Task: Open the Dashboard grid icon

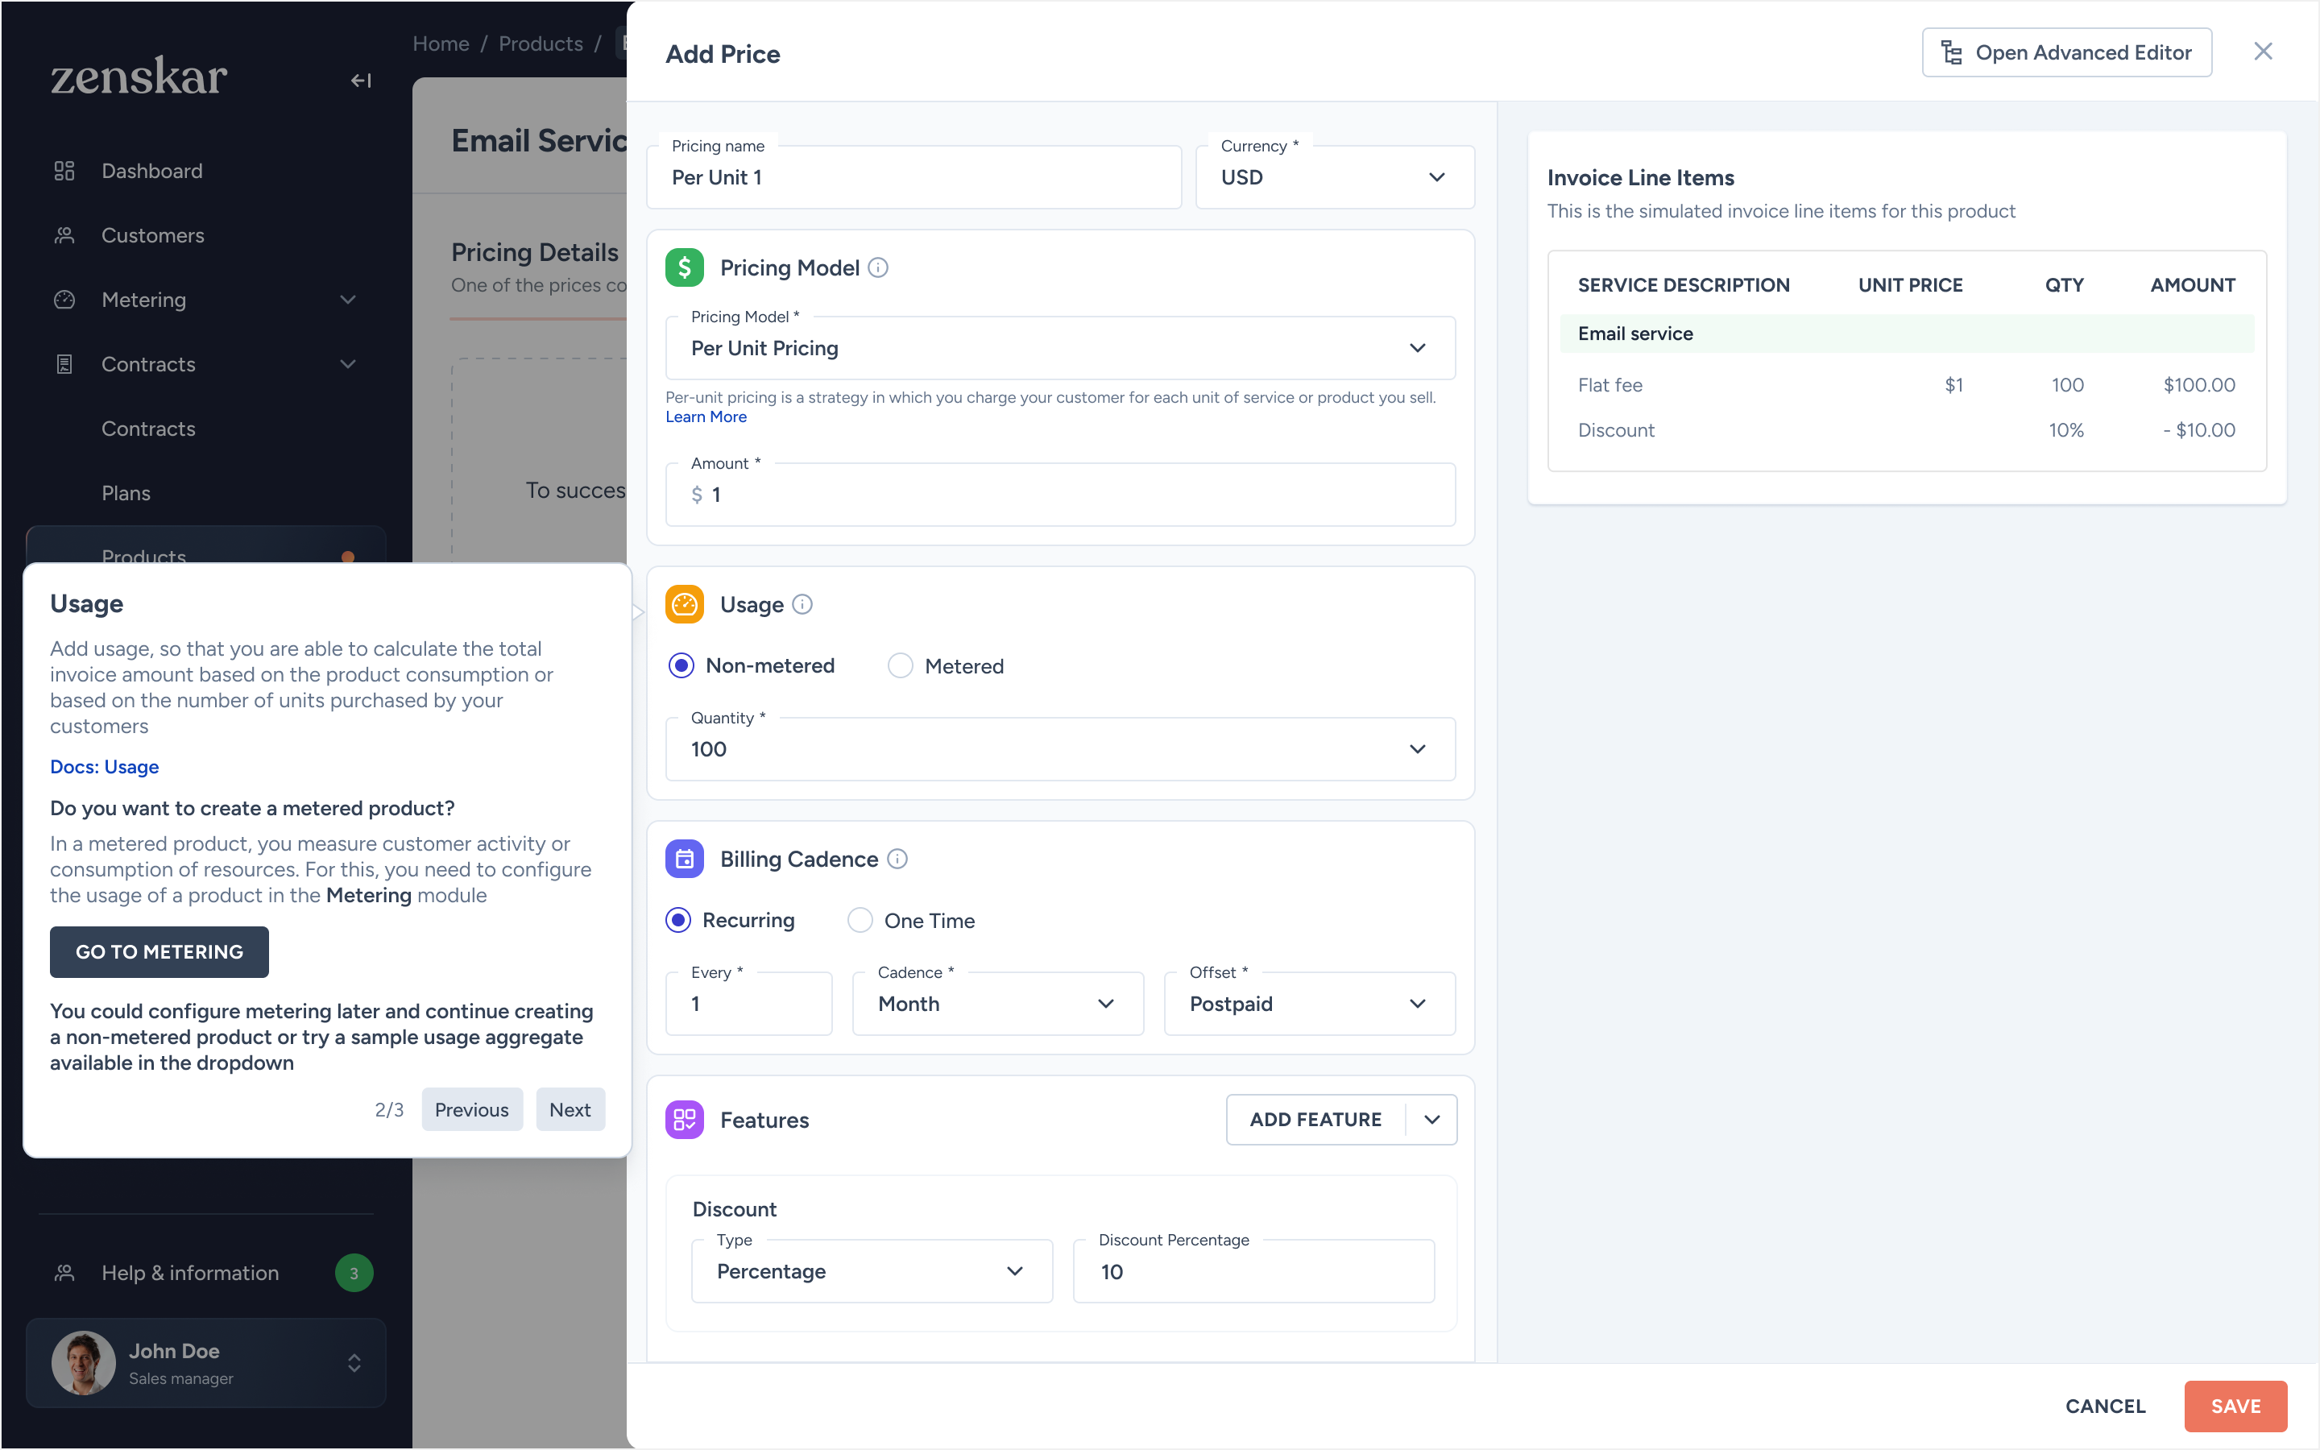Action: click(64, 171)
